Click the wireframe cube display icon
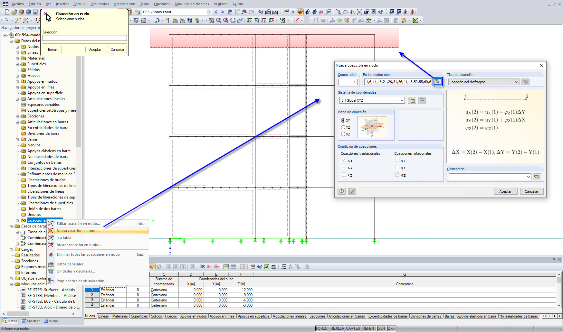 point(233,20)
